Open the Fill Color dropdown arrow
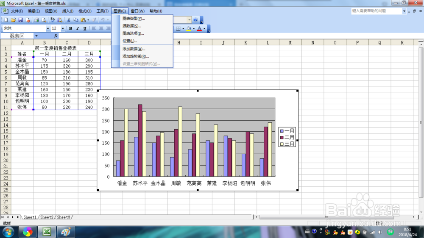Screen dimensions: 424x238 [194, 29]
